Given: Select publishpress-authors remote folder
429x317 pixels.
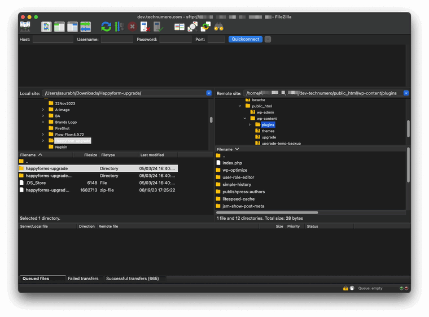Looking at the screenshot, I should click(x=243, y=192).
